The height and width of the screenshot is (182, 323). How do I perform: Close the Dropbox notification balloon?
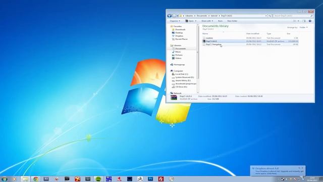[x=302, y=168]
